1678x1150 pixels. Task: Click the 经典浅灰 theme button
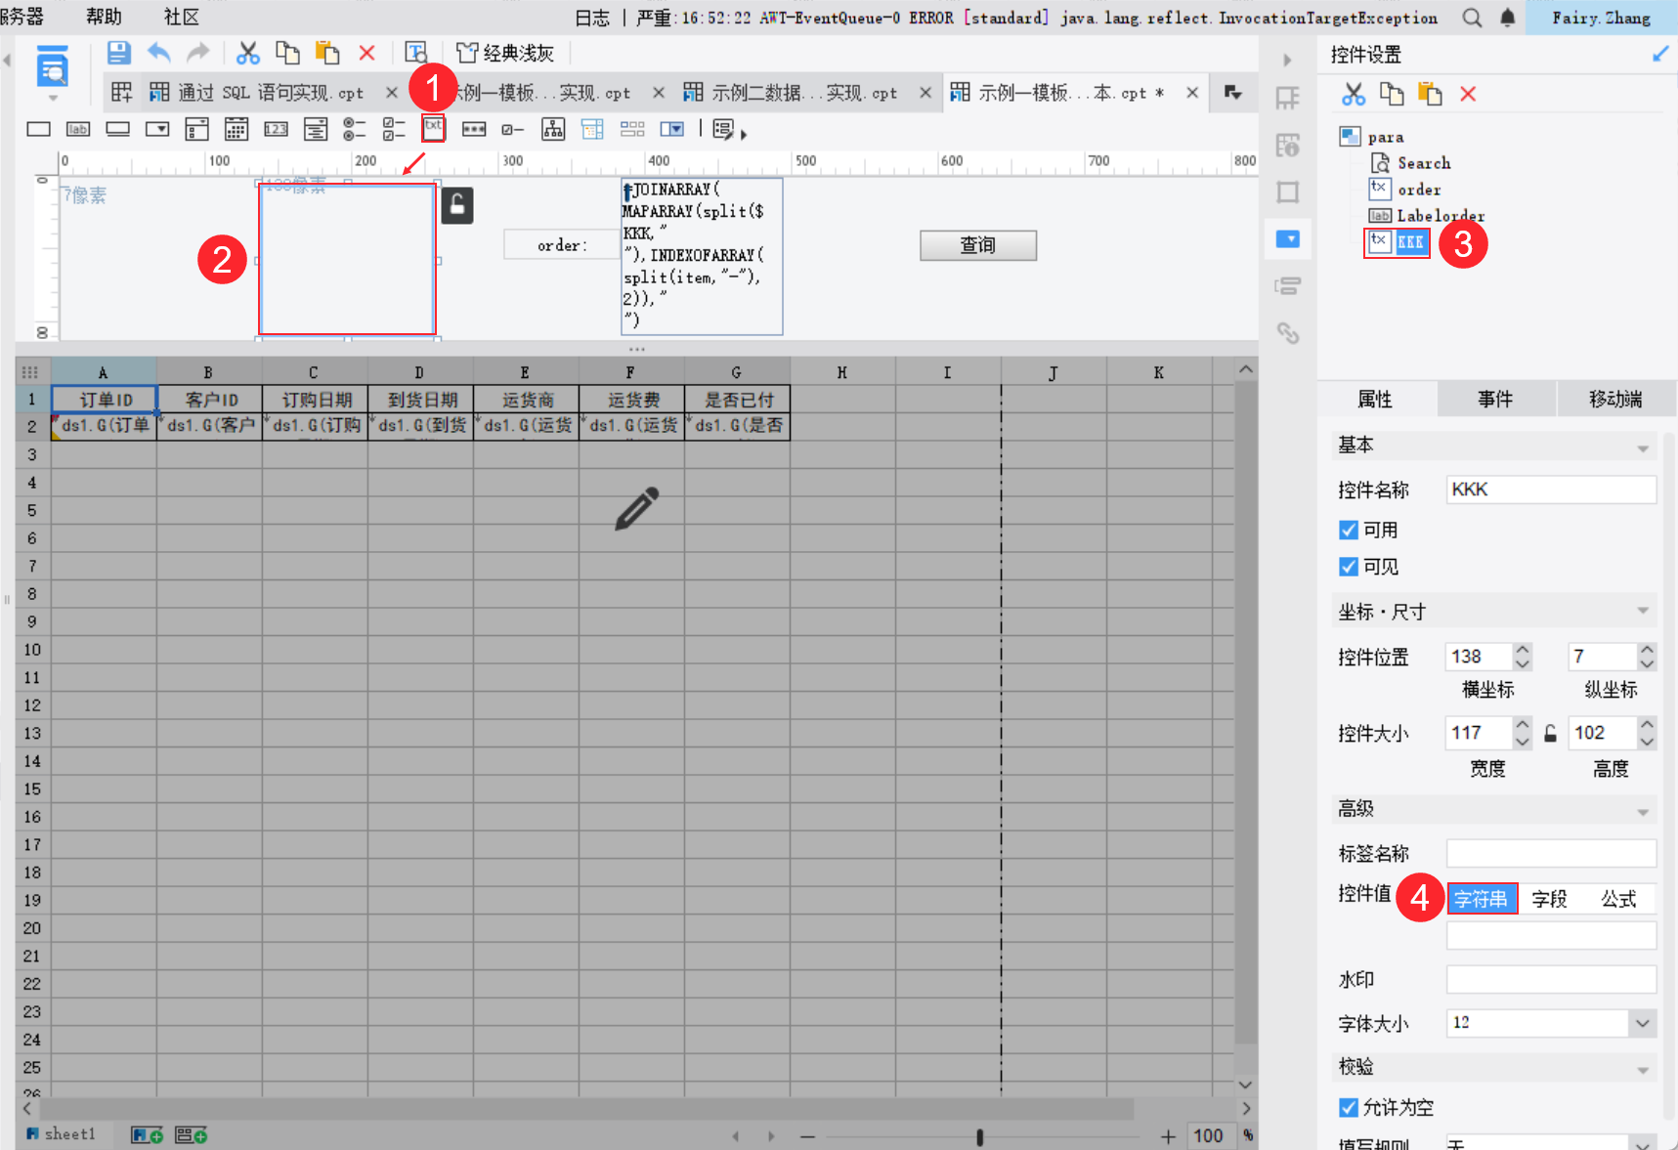tap(506, 53)
